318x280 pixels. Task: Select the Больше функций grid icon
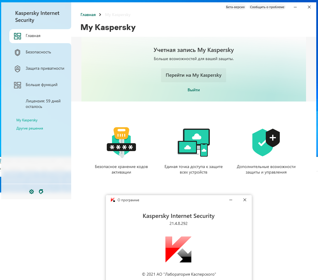point(18,85)
